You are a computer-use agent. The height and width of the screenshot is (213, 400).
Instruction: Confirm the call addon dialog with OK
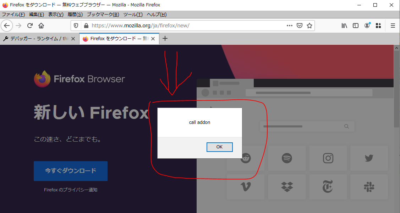click(219, 147)
